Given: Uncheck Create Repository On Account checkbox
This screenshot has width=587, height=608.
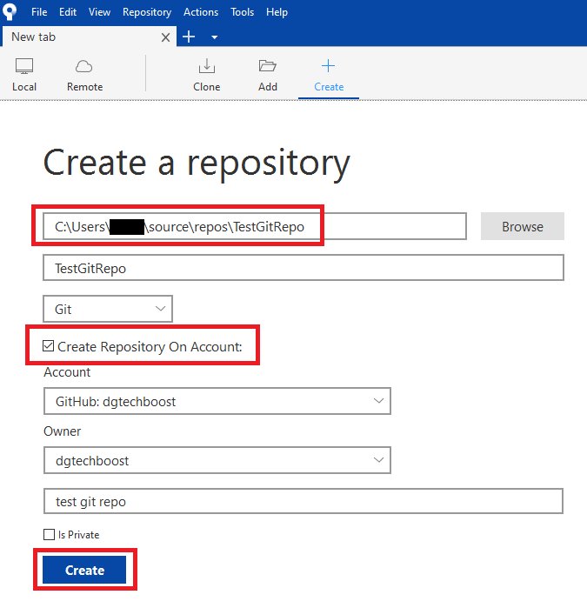Looking at the screenshot, I should click(x=49, y=347).
